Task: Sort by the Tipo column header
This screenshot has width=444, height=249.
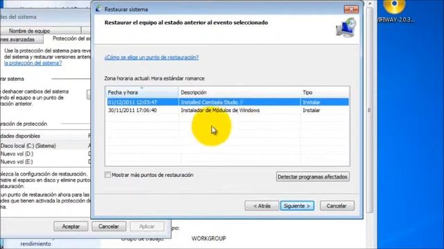Action: pos(325,92)
